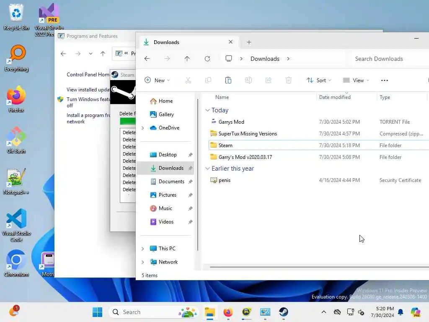Click the PC monitor icon in address bar

point(229,59)
